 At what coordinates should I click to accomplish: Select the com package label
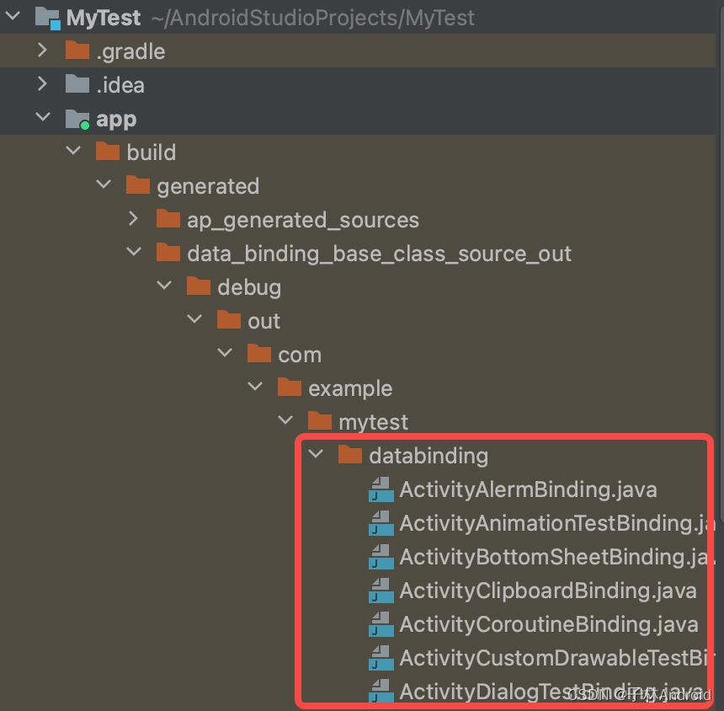coord(300,355)
